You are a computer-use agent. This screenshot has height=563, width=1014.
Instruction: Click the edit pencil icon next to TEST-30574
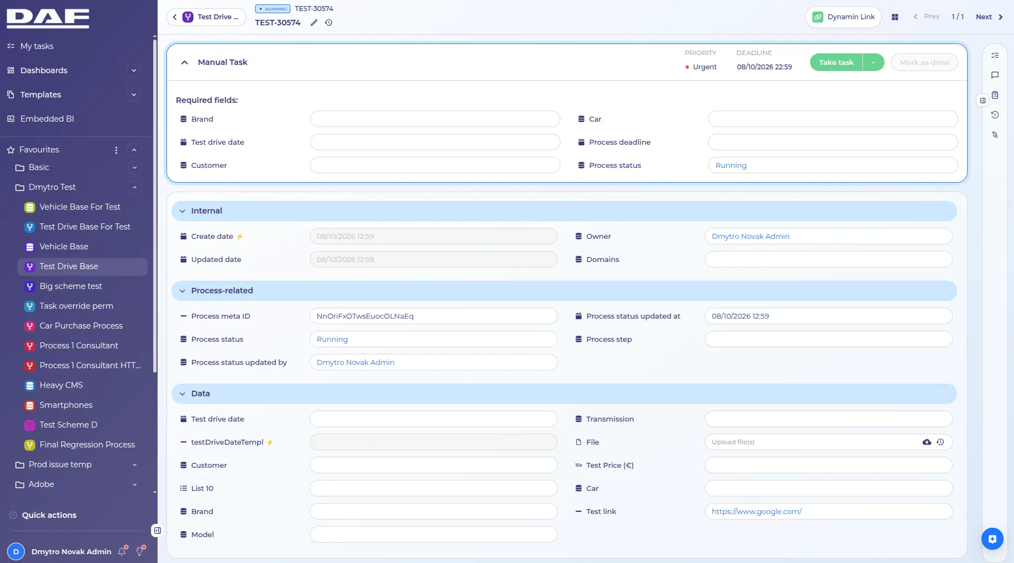click(x=314, y=23)
